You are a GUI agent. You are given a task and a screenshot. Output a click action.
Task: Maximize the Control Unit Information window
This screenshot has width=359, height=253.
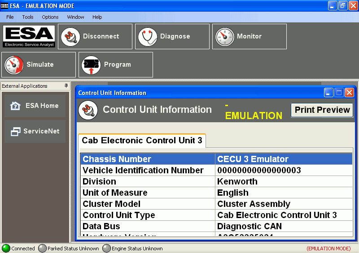click(339, 93)
